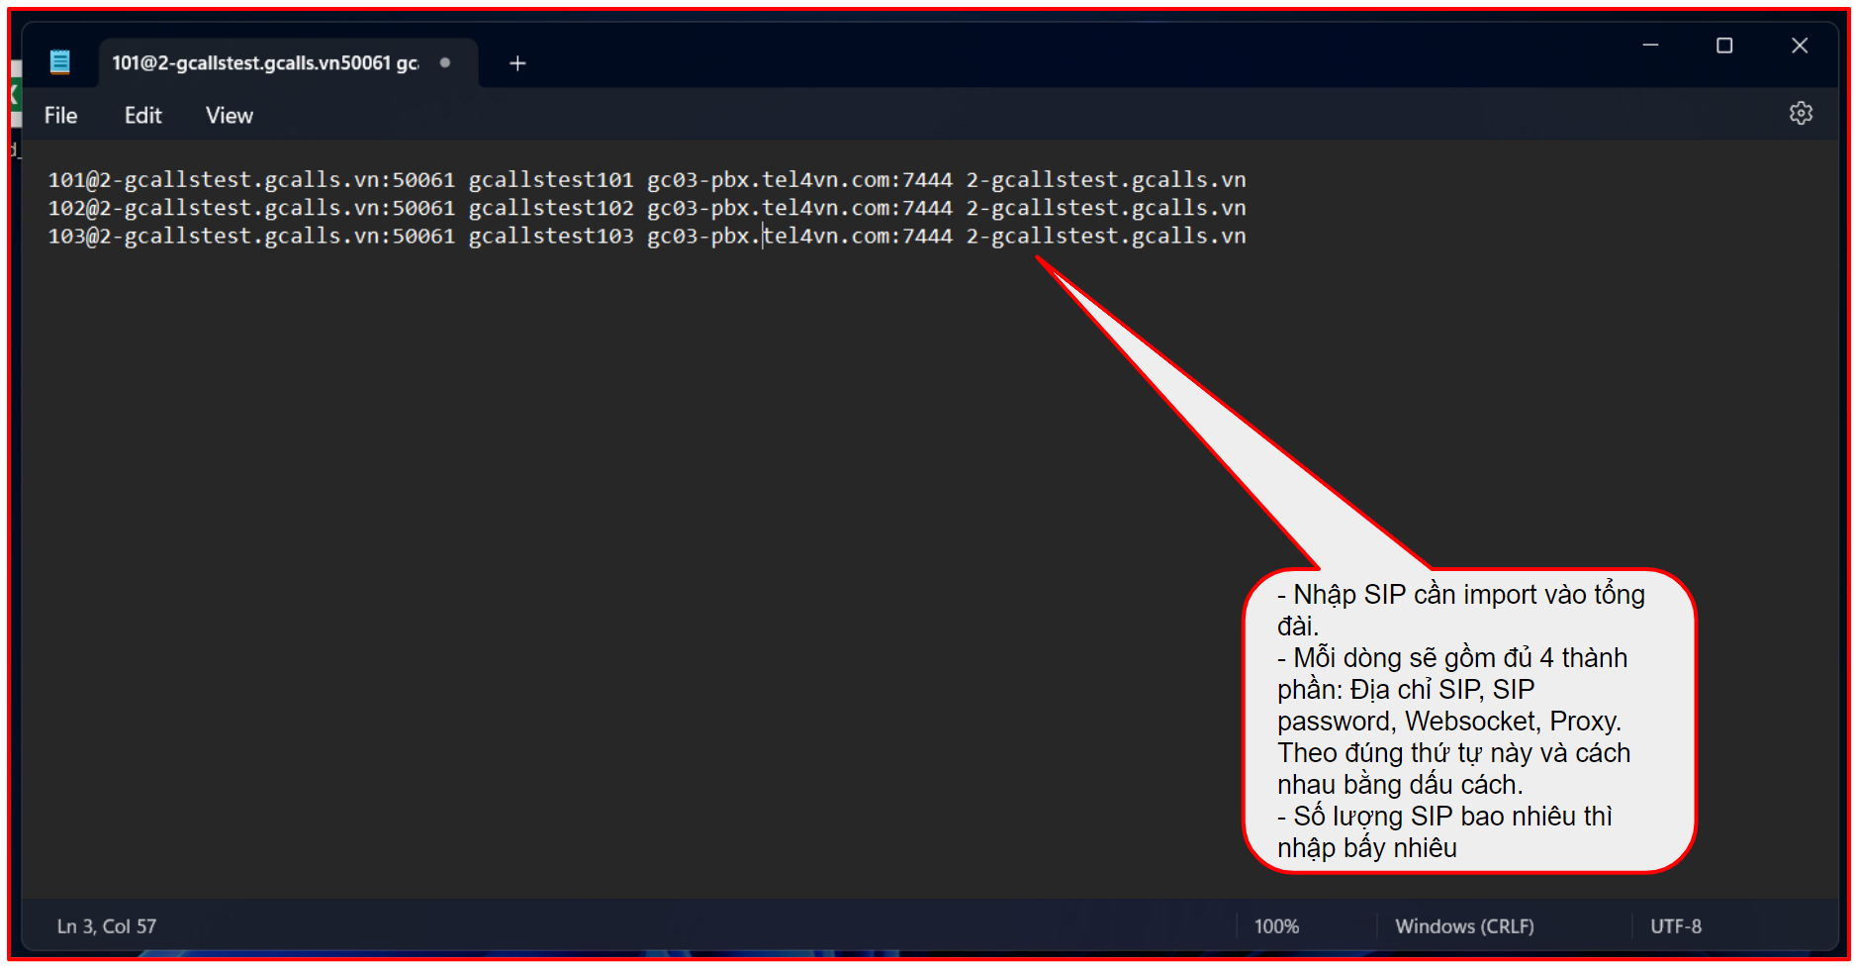This screenshot has height=967, width=1855.
Task: Click gc03-pbx.tel4vn.com:7444 on third line
Action: [x=799, y=237]
